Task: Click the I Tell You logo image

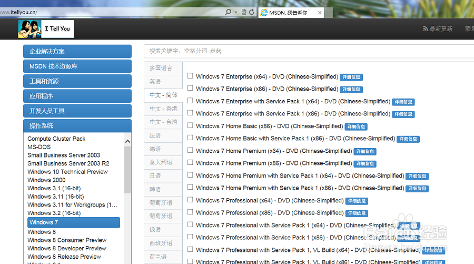Action: pos(46,29)
